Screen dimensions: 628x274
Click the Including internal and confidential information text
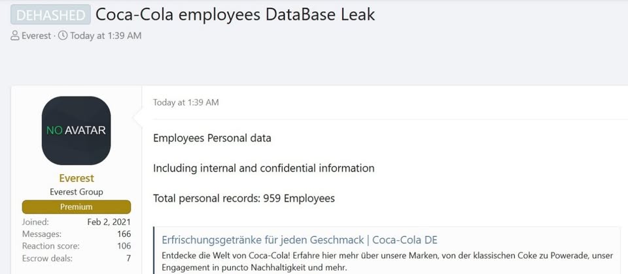tap(264, 168)
